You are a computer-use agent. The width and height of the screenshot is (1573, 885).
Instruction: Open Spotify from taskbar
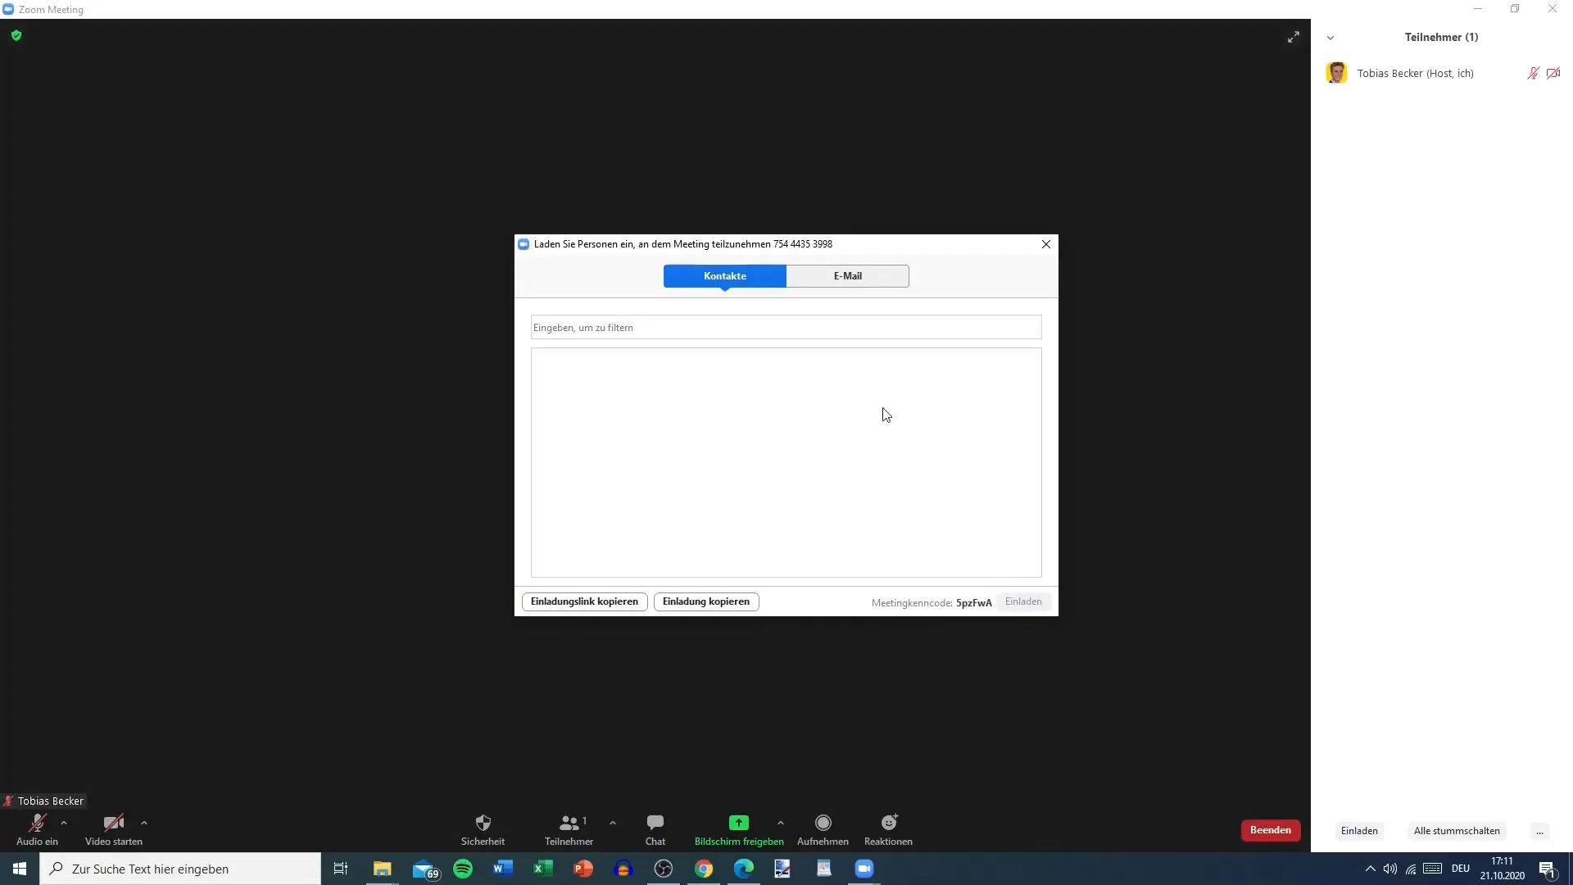point(463,869)
